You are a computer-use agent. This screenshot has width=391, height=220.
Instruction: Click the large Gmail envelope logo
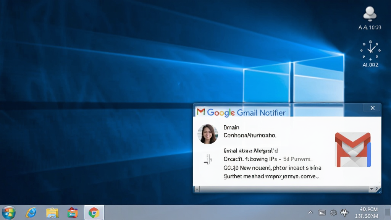click(353, 150)
